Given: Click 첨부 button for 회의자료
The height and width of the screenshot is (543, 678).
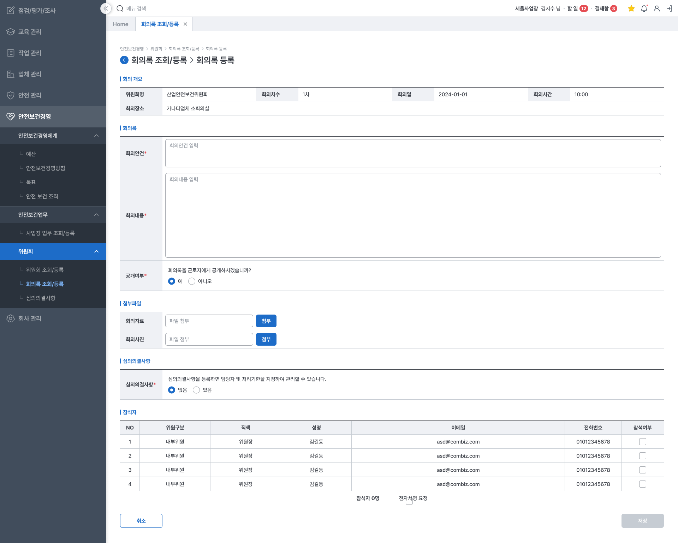Looking at the screenshot, I should [x=266, y=321].
